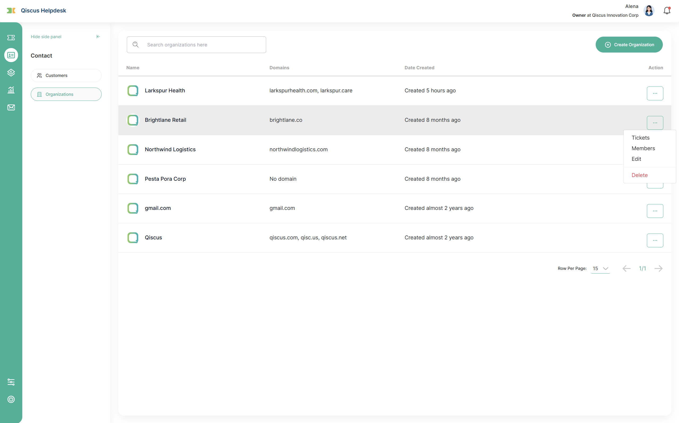Click the Create Organization button
Screen dimensions: 679x423
click(x=629, y=45)
